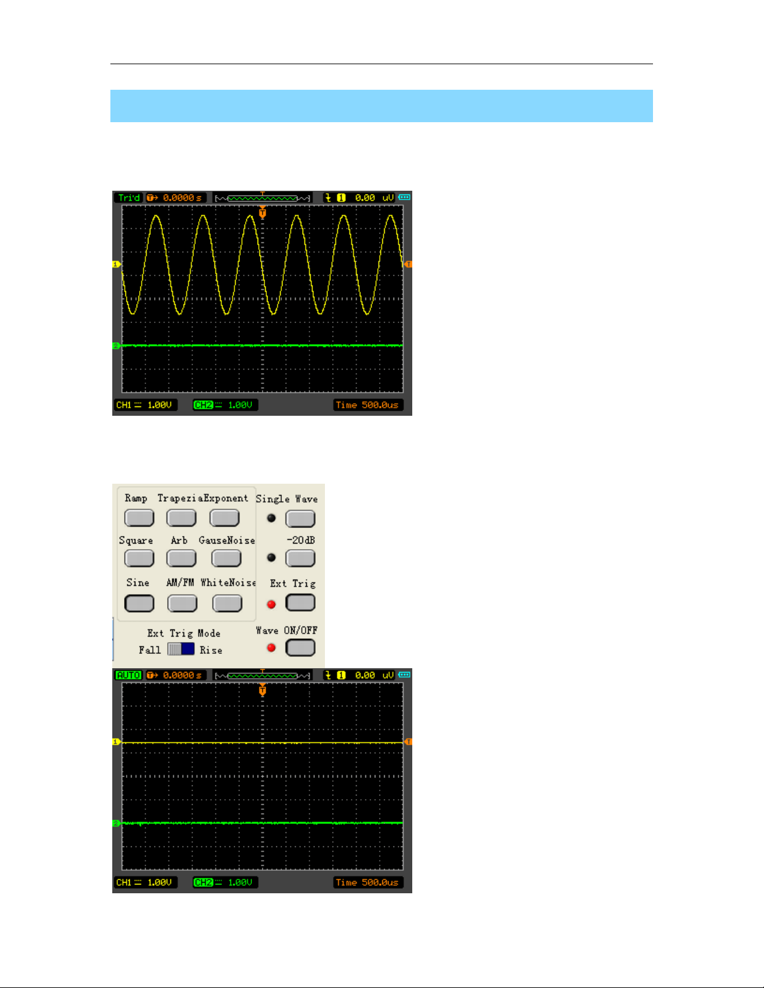Flip the Fall/Rise Ext Trig Mode switch
Viewport: 764px width, 988px height.
[181, 649]
